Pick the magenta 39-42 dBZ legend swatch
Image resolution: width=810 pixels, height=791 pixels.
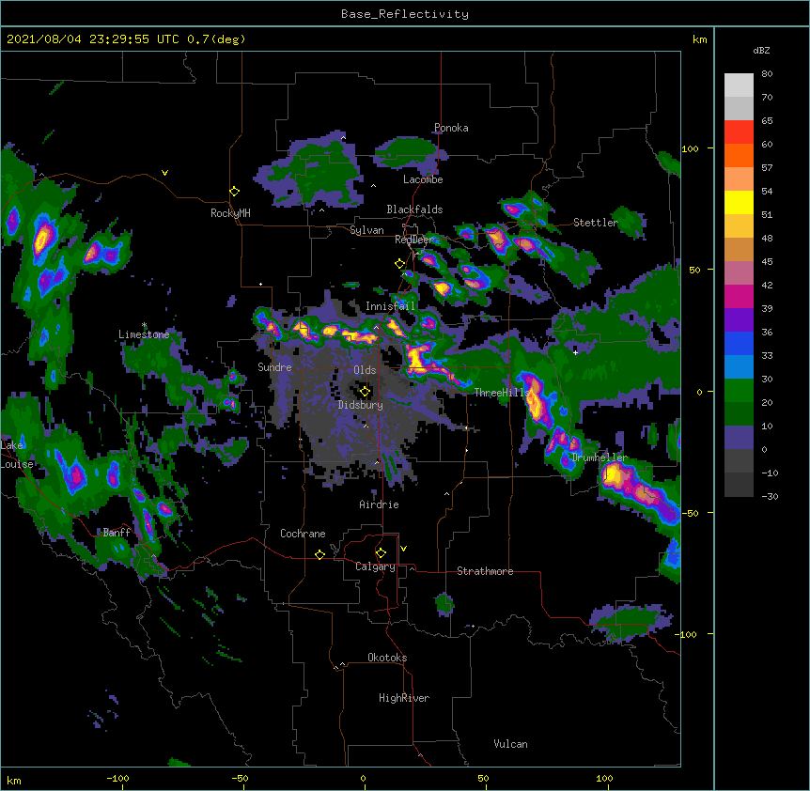pos(739,296)
